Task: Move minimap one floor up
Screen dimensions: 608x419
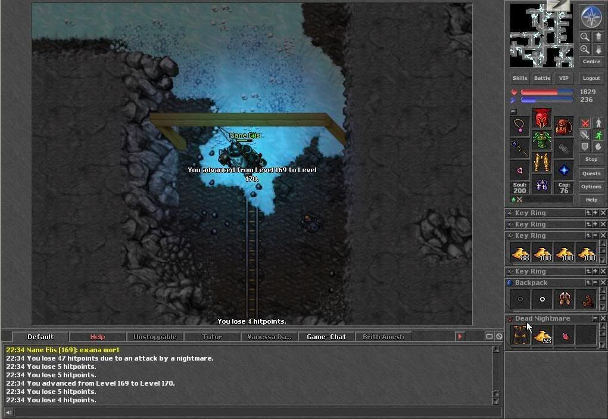Action: (x=598, y=37)
